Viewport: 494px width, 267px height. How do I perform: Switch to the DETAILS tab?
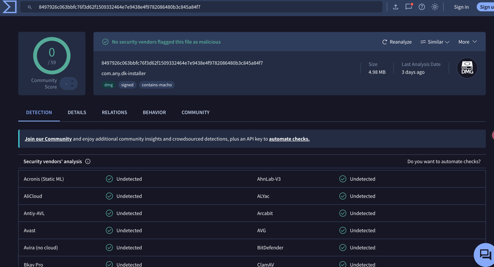point(77,112)
